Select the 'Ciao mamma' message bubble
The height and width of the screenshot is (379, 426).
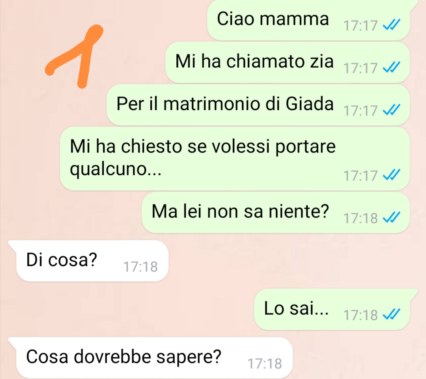click(x=308, y=20)
